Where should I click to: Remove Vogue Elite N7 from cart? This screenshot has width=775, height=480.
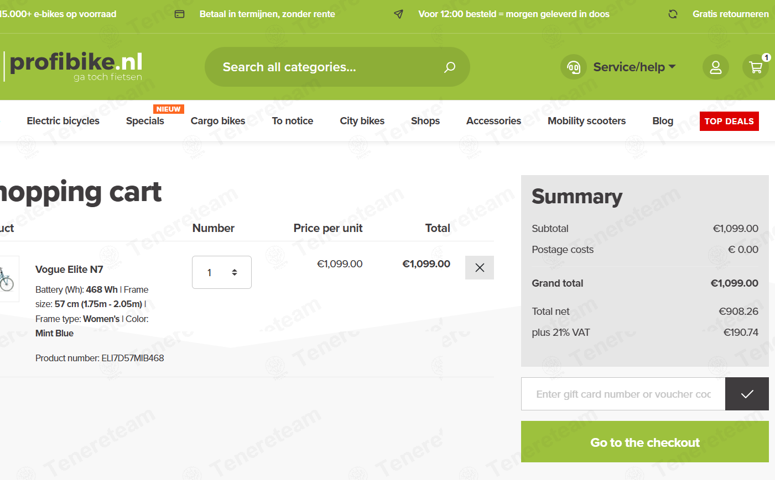pos(480,267)
